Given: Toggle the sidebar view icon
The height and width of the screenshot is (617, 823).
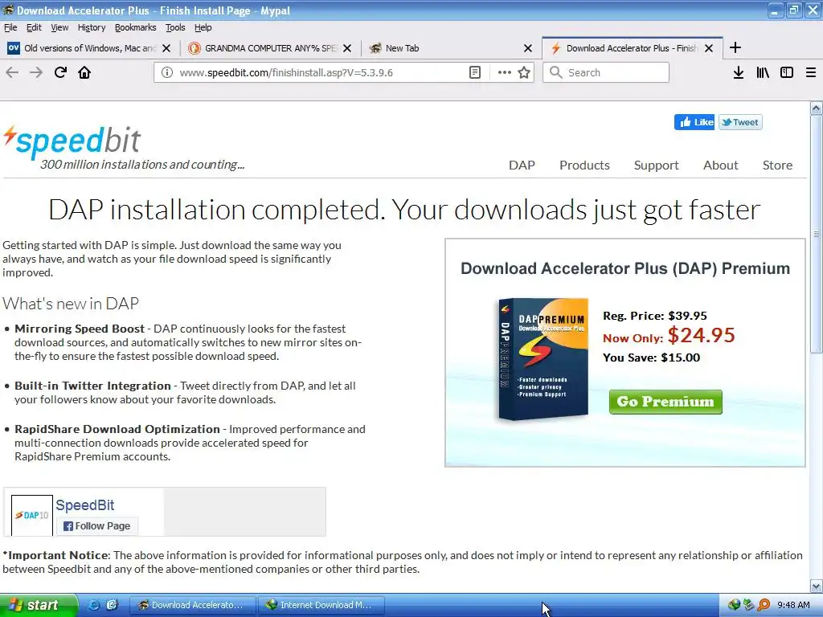Looking at the screenshot, I should tap(787, 72).
